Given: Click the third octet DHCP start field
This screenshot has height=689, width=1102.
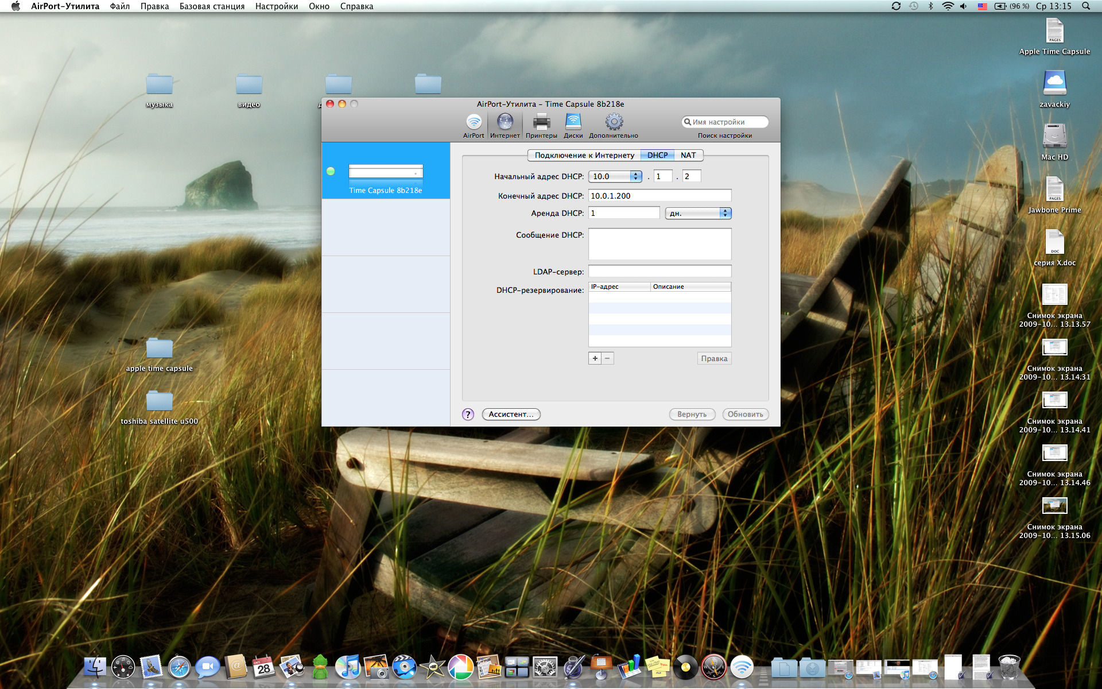Looking at the screenshot, I should pyautogui.click(x=663, y=176).
